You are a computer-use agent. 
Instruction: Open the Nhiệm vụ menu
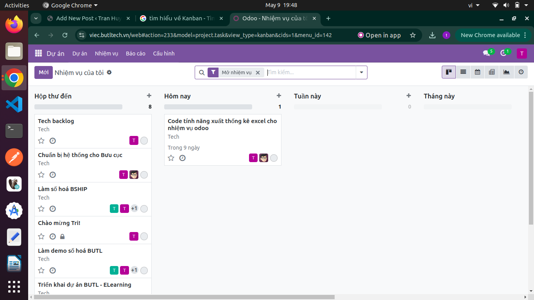click(x=106, y=54)
